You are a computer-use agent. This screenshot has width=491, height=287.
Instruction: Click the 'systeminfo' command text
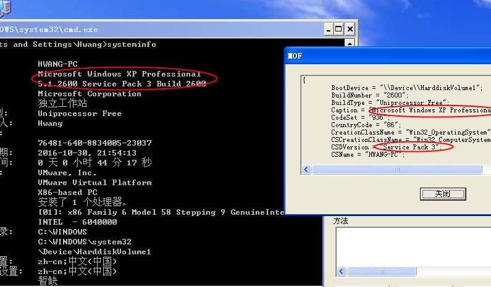(132, 44)
